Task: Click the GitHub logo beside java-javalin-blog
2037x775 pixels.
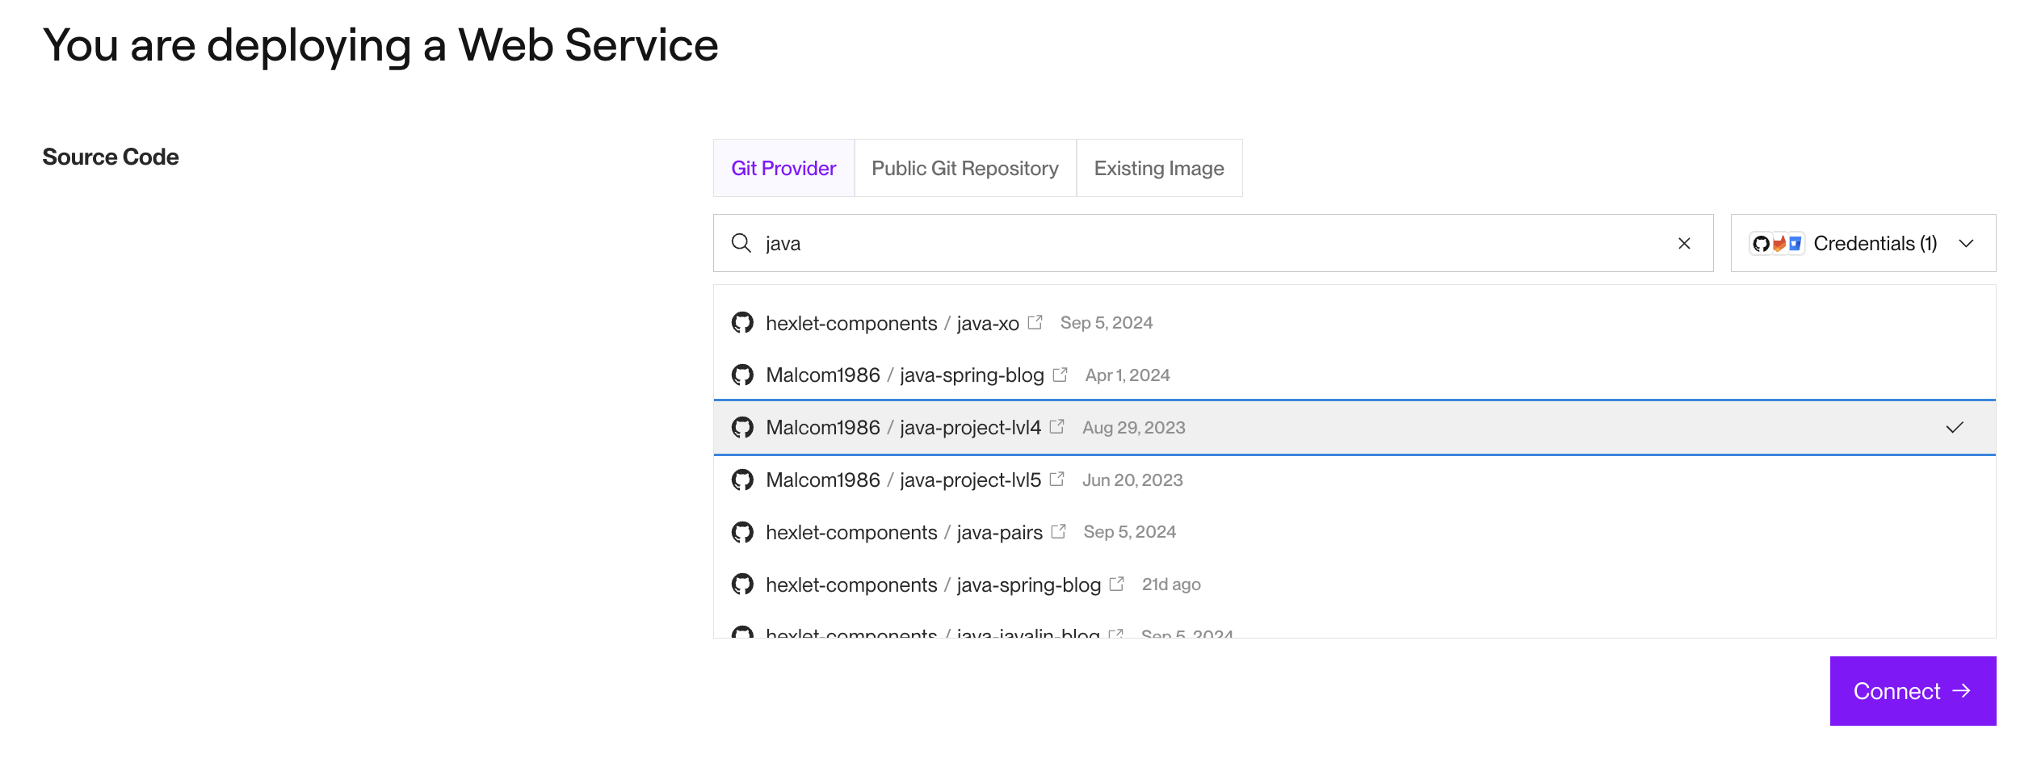Action: [742, 635]
